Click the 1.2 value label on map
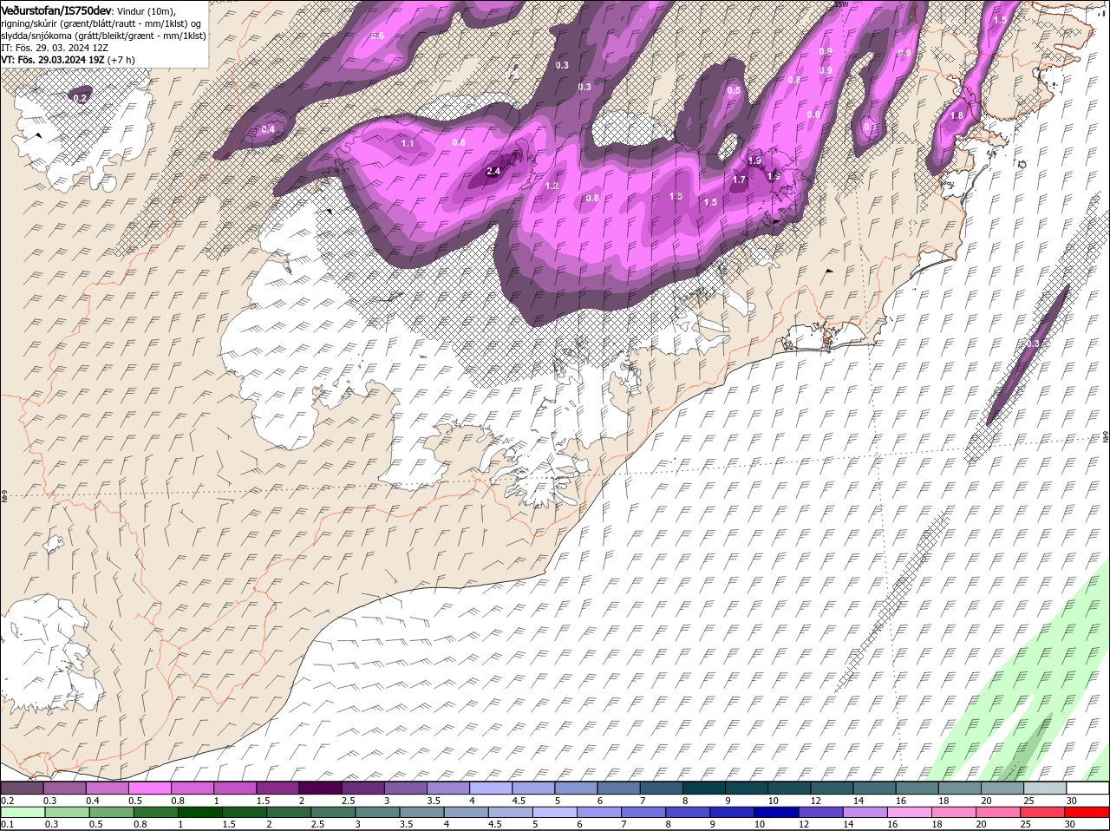1110x831 pixels. click(x=552, y=186)
